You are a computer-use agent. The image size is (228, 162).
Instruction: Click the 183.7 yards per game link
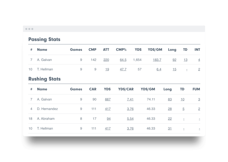coord(157,60)
